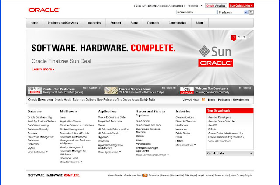Open JavaFX in Top Downloads

pos(212,125)
